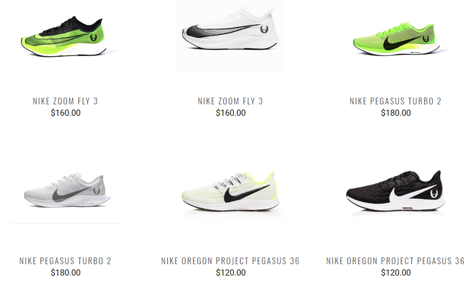Click $160.00 price under green Zoom Fly 3
The width and height of the screenshot is (476, 287).
click(x=66, y=113)
